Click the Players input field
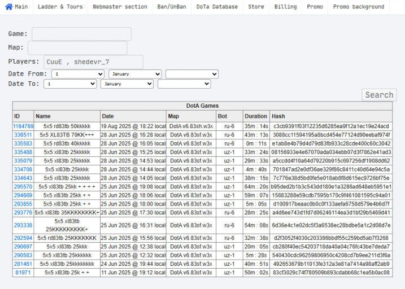Screen dimensions: 405x289 click(x=93, y=62)
